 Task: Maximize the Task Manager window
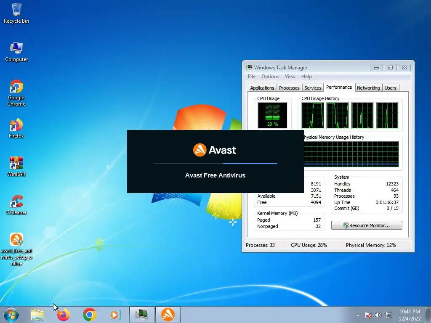click(x=390, y=68)
